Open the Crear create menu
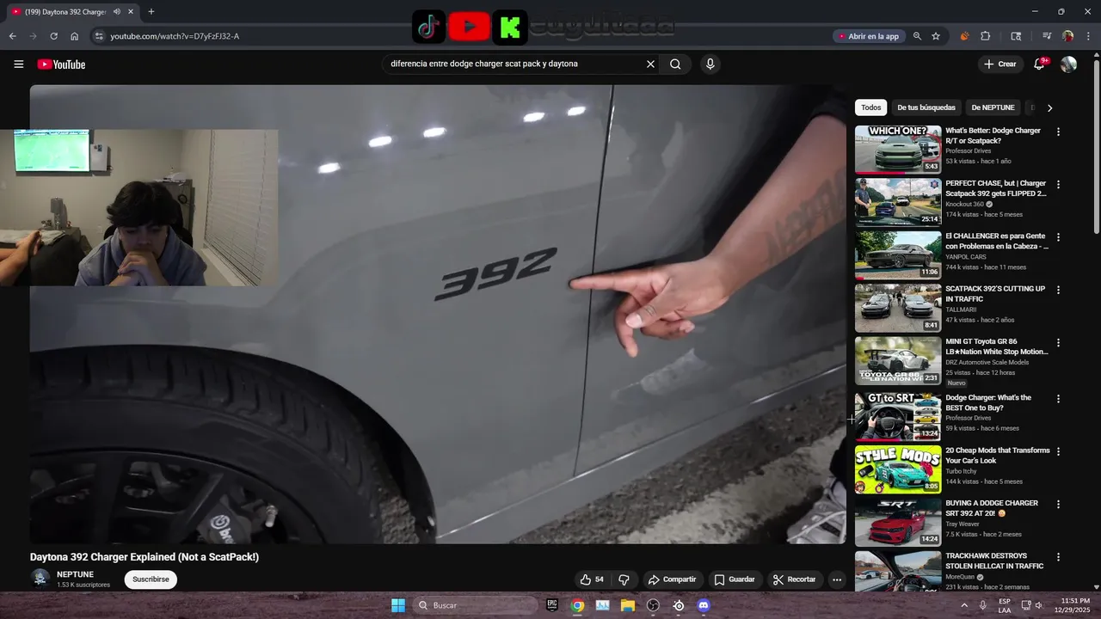 [x=1000, y=64]
